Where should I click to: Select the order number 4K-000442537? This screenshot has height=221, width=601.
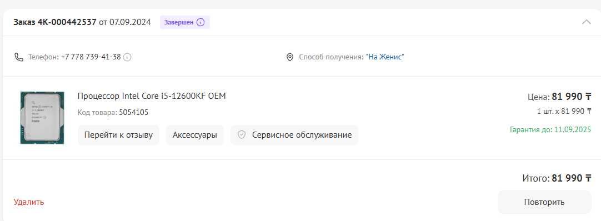click(x=67, y=22)
